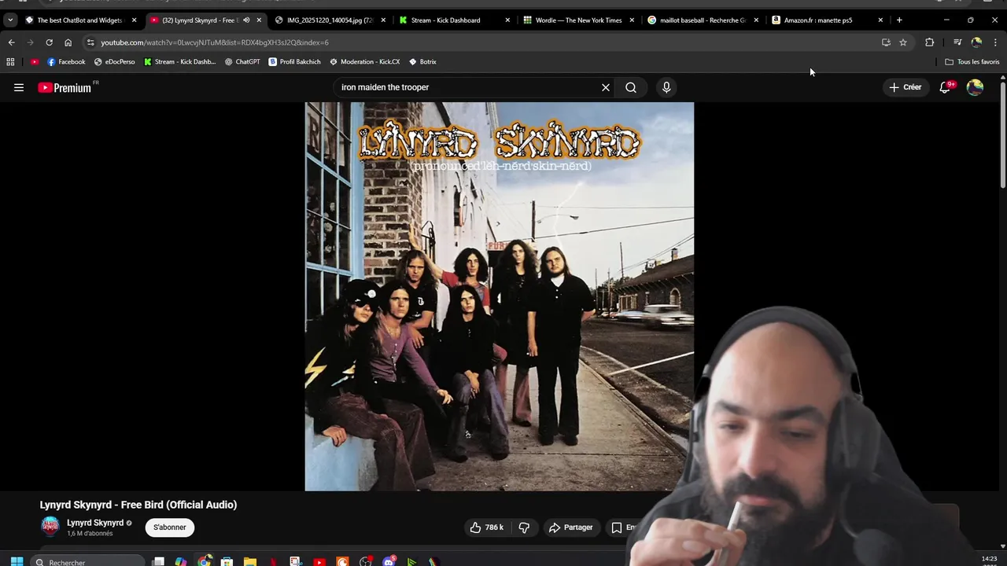Clear the search box with the X icon
The height and width of the screenshot is (566, 1007).
pyautogui.click(x=606, y=87)
